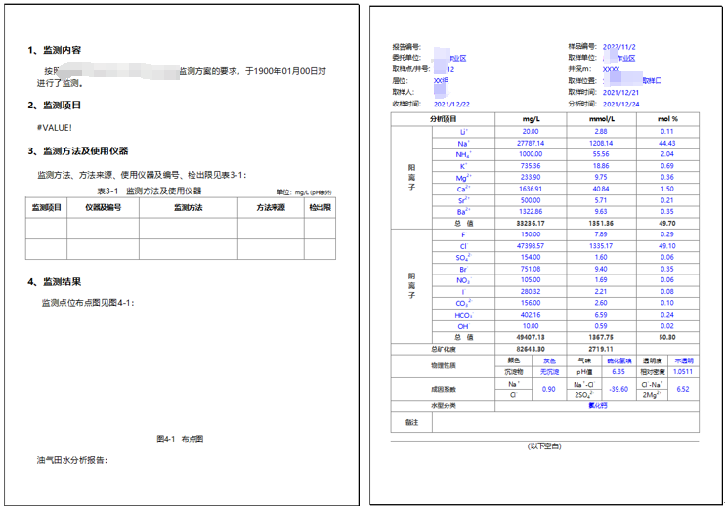The image size is (725, 508).
Task: Click the 水型分类 result 氯化钙
Action: (x=596, y=404)
